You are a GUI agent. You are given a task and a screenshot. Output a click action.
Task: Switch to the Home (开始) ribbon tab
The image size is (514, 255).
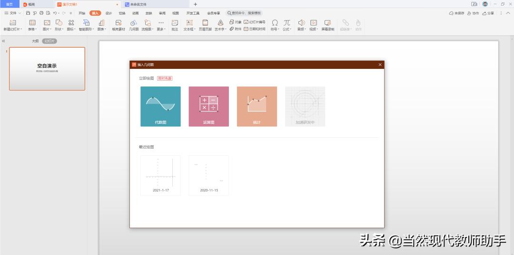[82, 13]
